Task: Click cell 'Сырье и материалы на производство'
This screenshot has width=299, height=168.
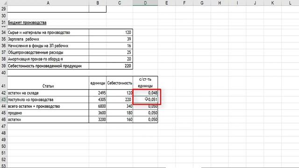Action: 48,32
